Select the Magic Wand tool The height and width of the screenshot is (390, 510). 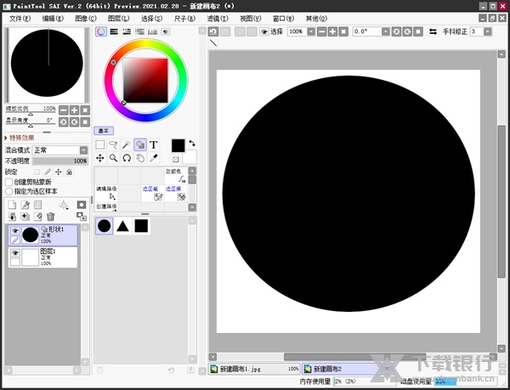[127, 145]
